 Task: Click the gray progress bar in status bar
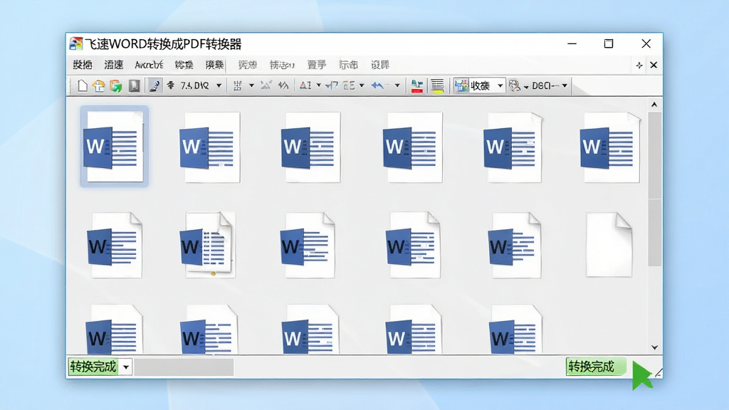[x=184, y=367]
